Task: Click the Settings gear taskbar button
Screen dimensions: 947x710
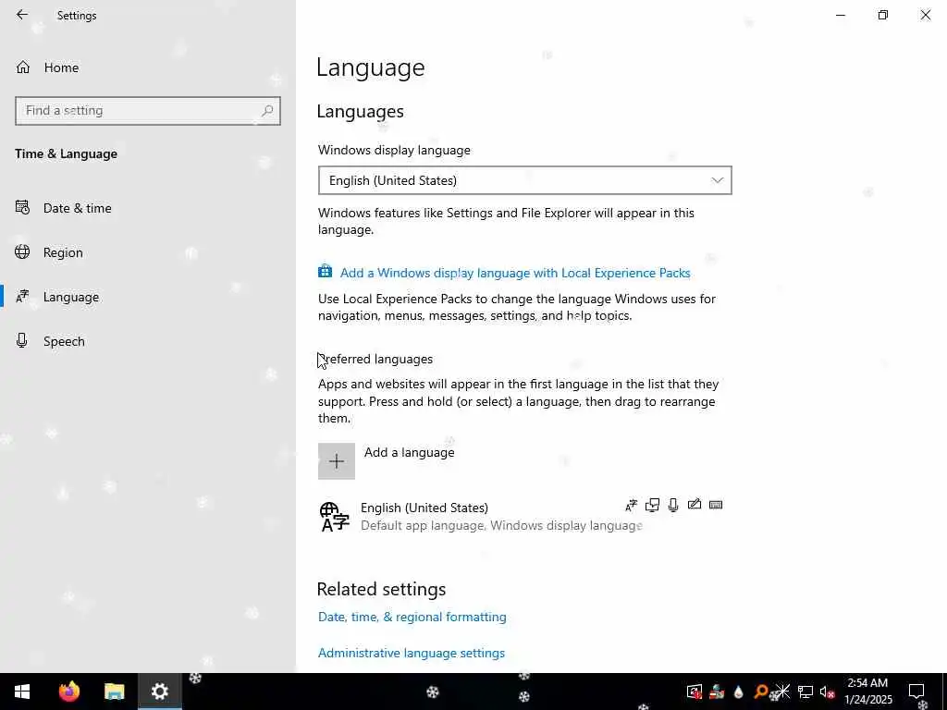Action: point(159,692)
